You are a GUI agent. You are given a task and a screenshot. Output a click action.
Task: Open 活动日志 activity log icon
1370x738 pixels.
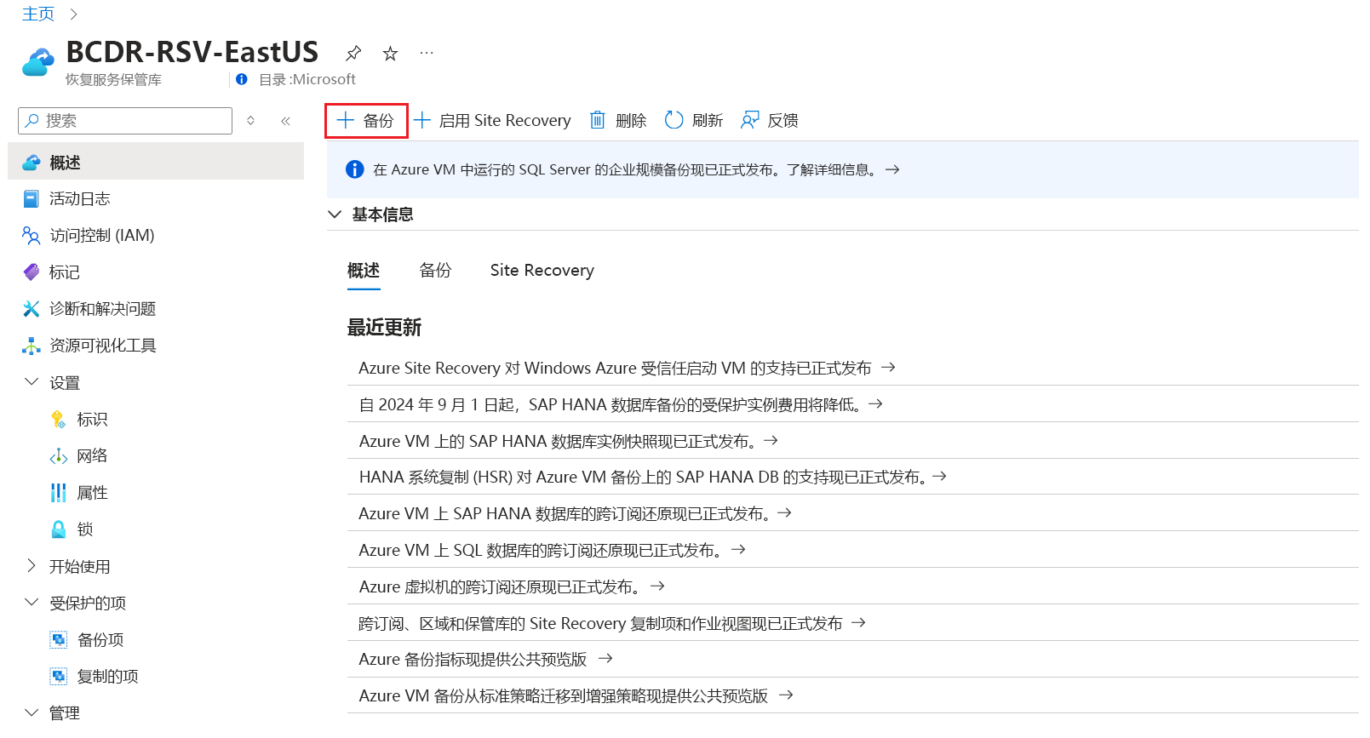coord(31,198)
